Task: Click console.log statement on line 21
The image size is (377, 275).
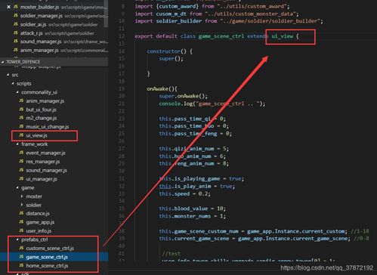Action: [x=212, y=104]
